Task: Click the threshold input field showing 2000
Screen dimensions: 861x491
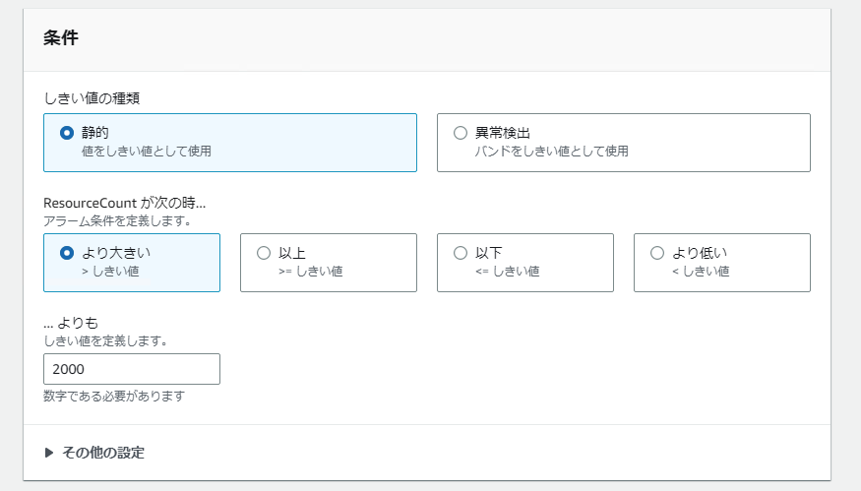Action: click(132, 369)
